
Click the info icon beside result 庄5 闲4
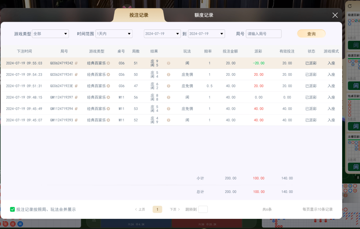[x=168, y=74]
